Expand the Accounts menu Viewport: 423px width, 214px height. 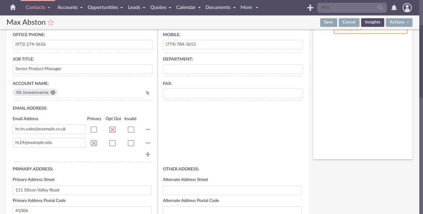tap(70, 7)
